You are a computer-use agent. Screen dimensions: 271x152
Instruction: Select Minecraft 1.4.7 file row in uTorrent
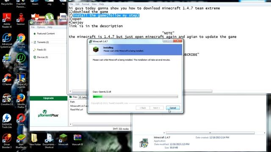point(79,106)
